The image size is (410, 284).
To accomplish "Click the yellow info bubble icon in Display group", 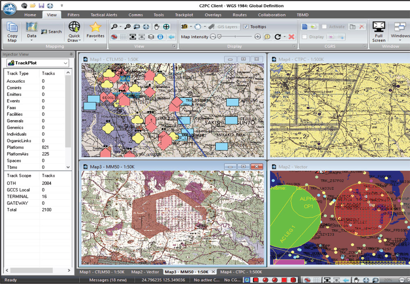I will click(267, 37).
